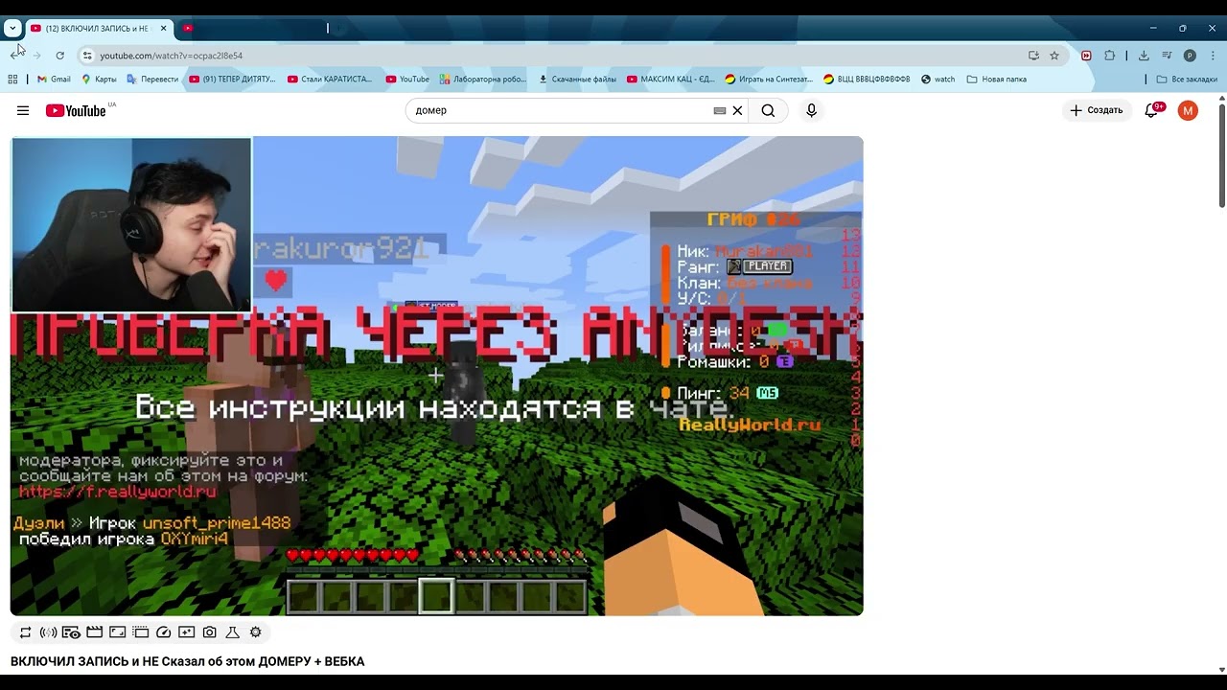Open YouTube notifications bell

[1152, 110]
